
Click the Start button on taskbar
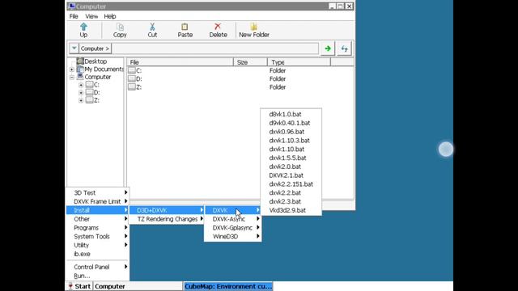tap(79, 286)
